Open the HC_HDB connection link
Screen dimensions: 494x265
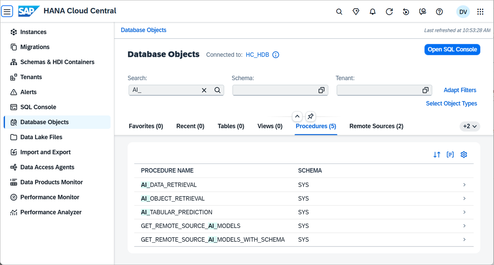coord(257,55)
